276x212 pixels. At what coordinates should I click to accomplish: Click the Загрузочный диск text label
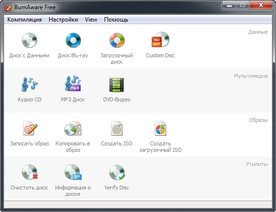(116, 59)
